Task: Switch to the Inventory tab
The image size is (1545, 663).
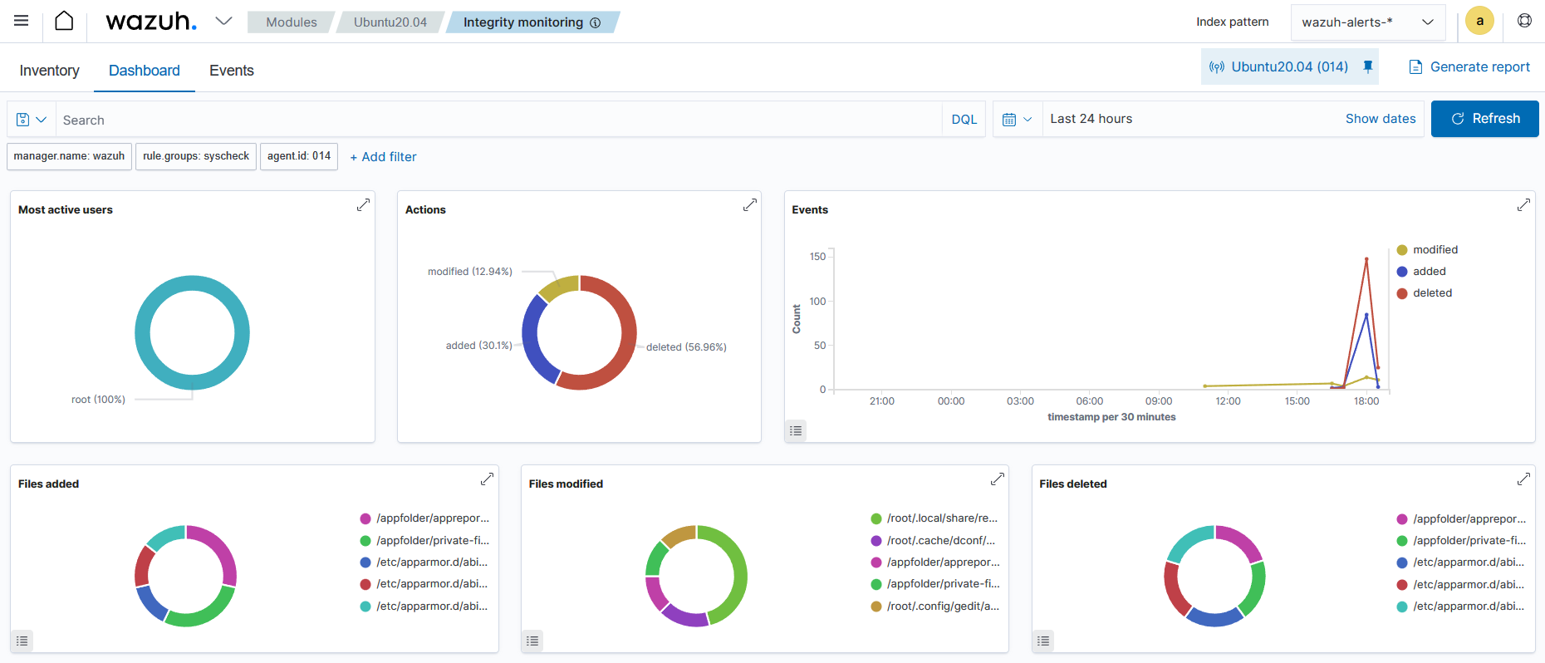Action: (50, 71)
